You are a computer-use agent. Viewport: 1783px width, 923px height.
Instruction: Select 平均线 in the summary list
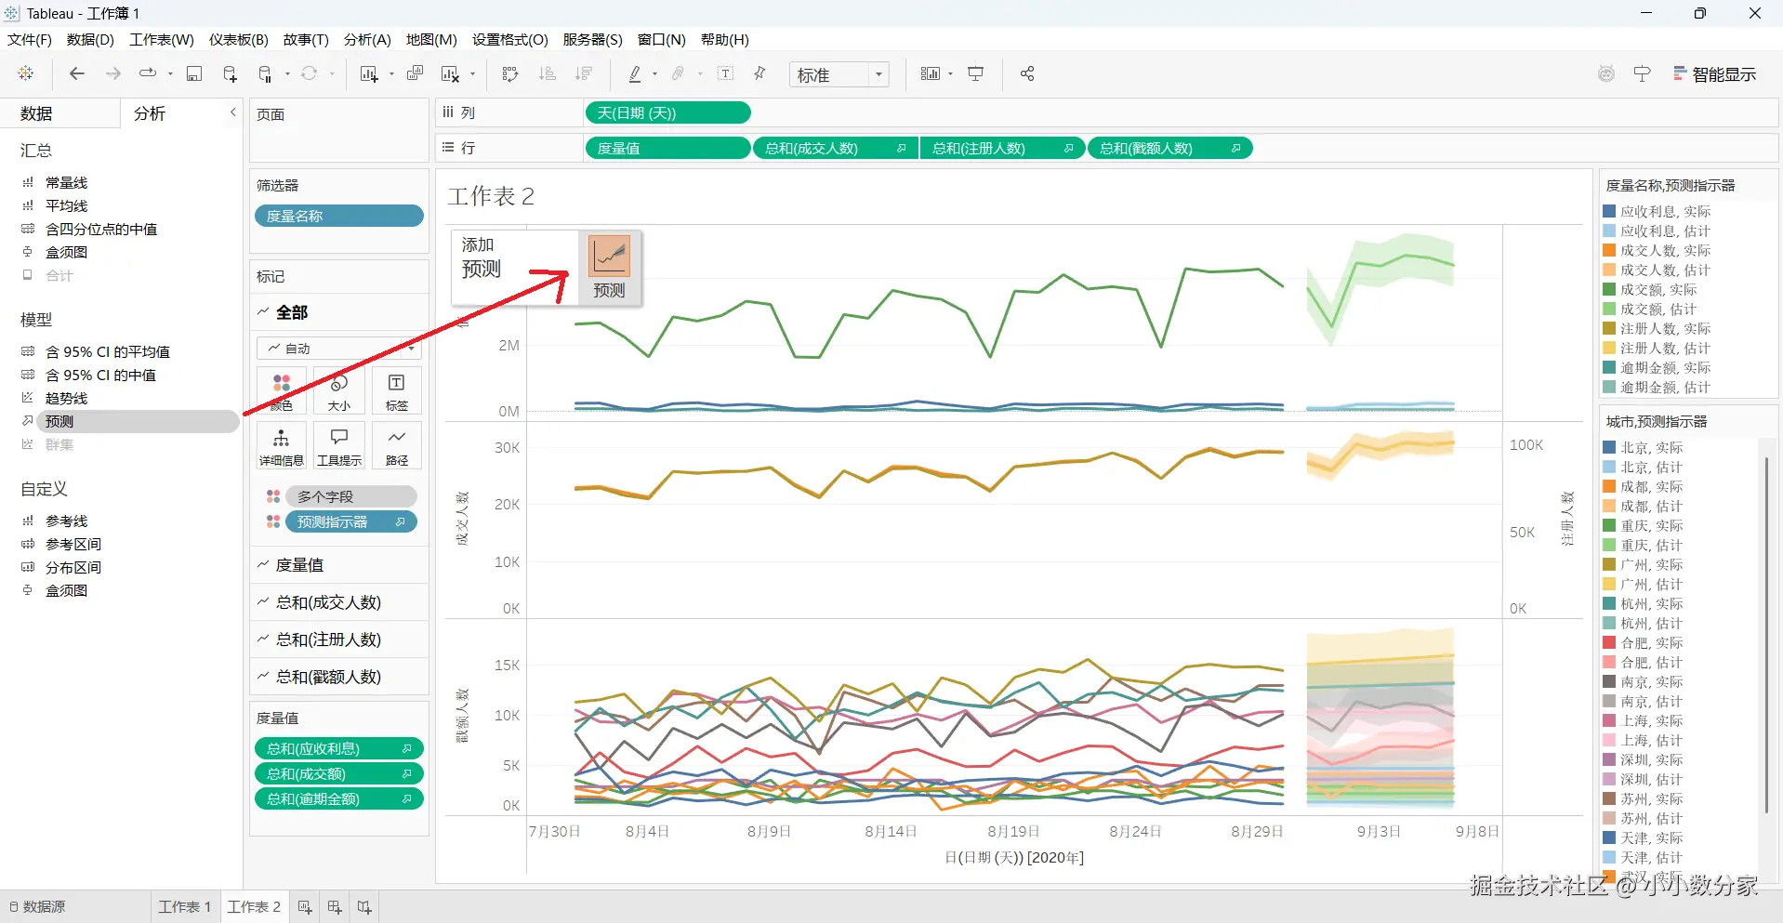pos(67,205)
